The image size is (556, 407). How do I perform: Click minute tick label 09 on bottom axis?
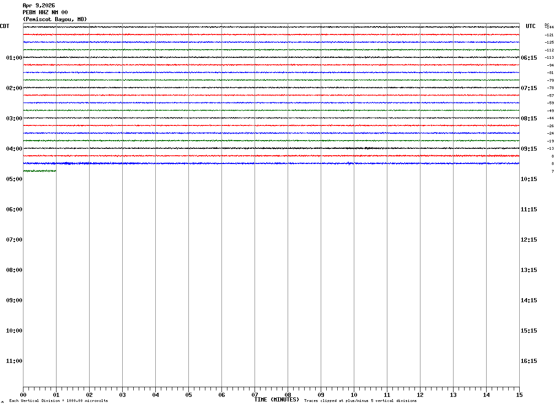coord(321,395)
